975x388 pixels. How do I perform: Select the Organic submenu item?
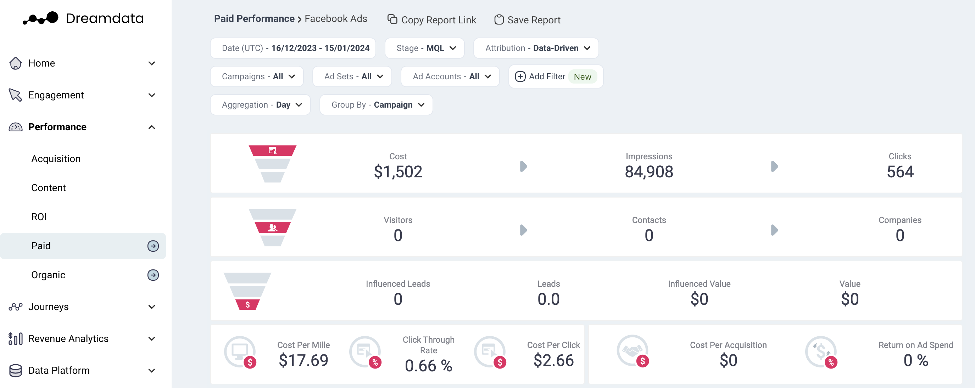click(48, 275)
